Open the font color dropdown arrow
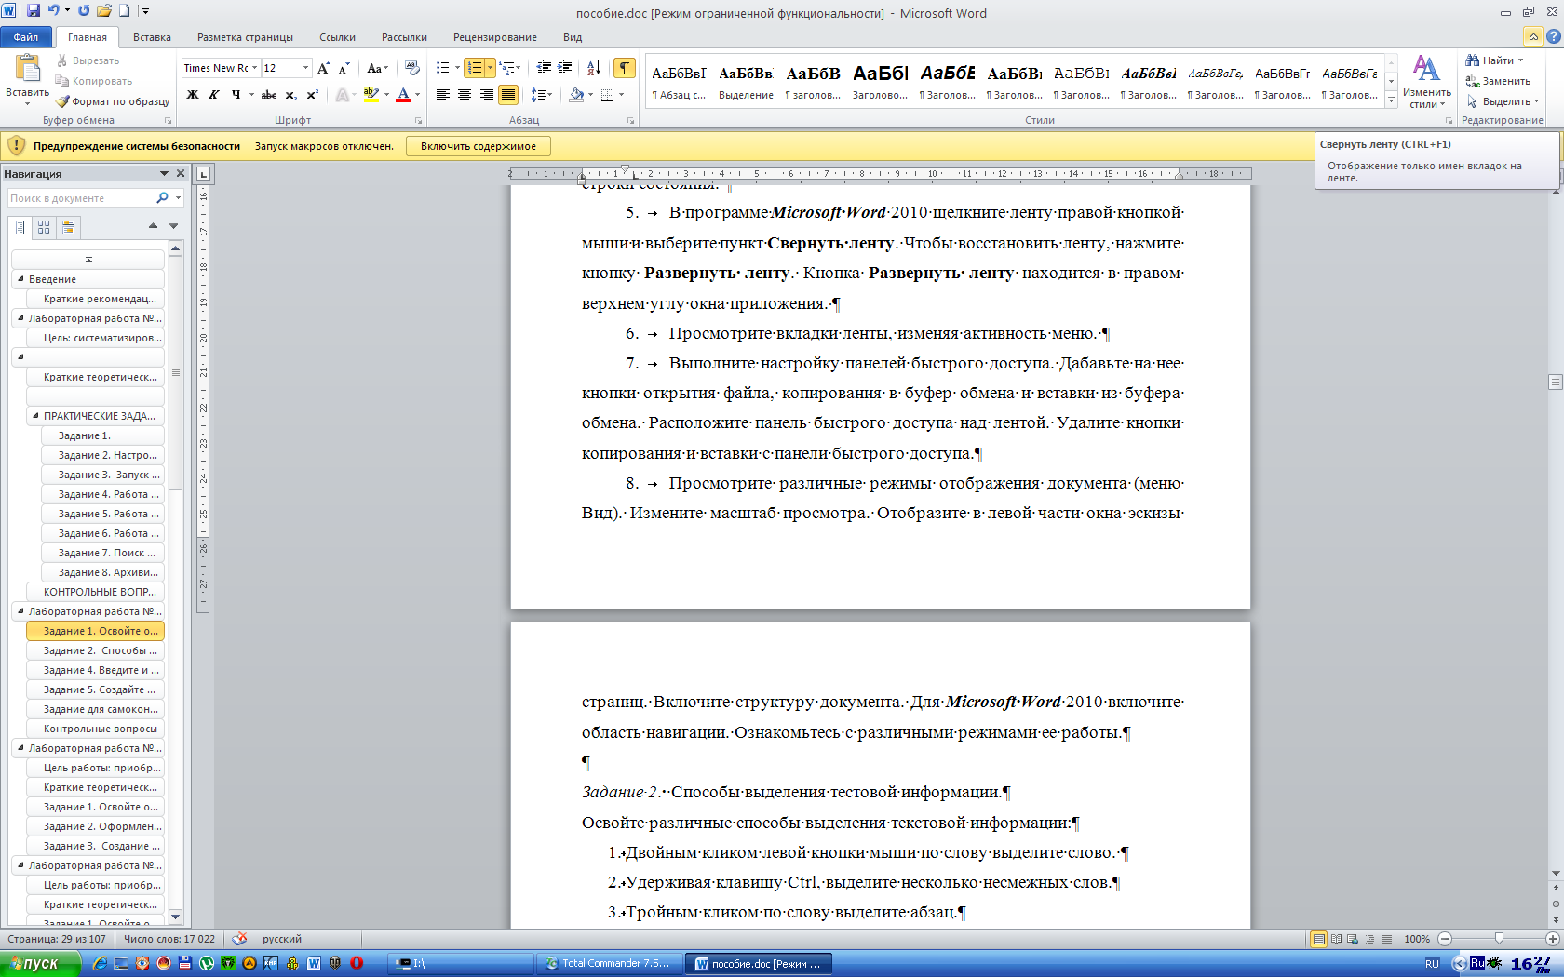 tap(417, 95)
